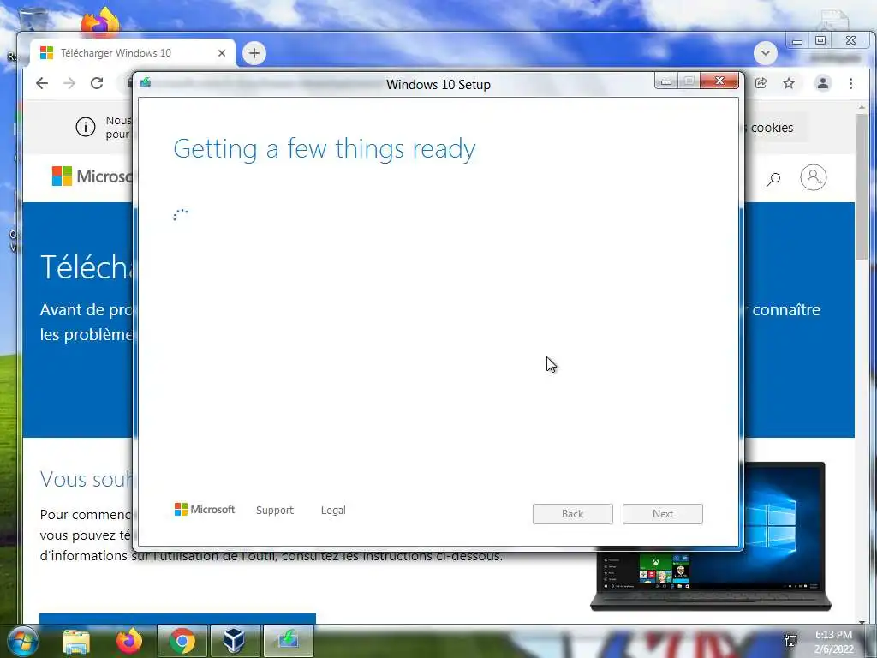Open Firefox from the taskbar
Image resolution: width=877 pixels, height=658 pixels.
pos(129,641)
